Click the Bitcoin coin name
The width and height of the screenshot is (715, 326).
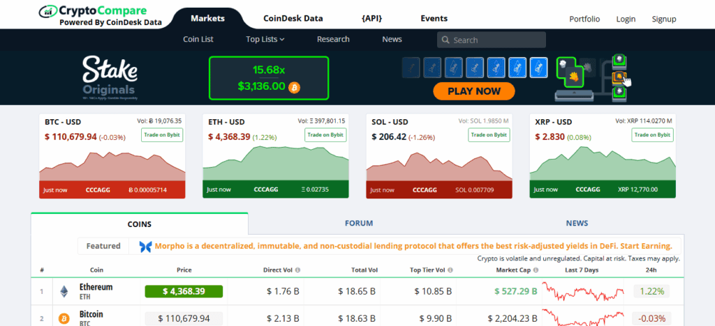coord(91,314)
